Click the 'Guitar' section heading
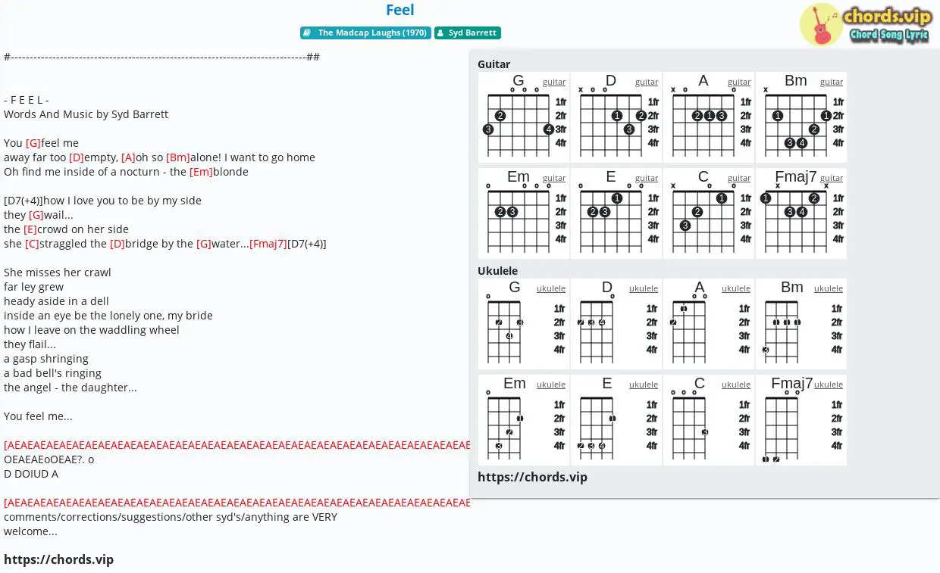Viewport: 940px width, 573px height. 493,64
